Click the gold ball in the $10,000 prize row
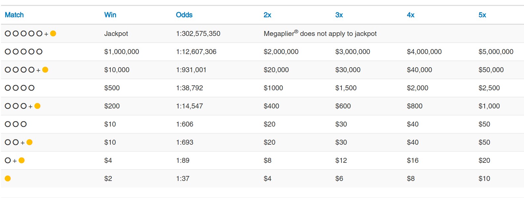 45,70
